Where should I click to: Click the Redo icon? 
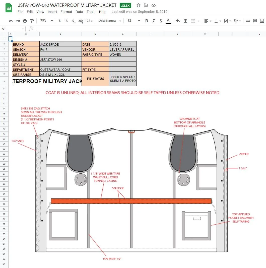pyautogui.click(x=18, y=21)
